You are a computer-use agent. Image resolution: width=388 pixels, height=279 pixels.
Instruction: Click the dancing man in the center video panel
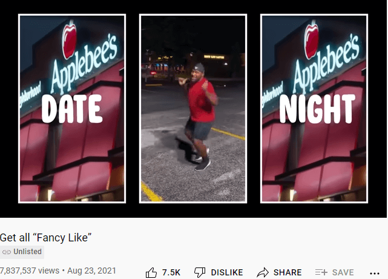(199, 116)
